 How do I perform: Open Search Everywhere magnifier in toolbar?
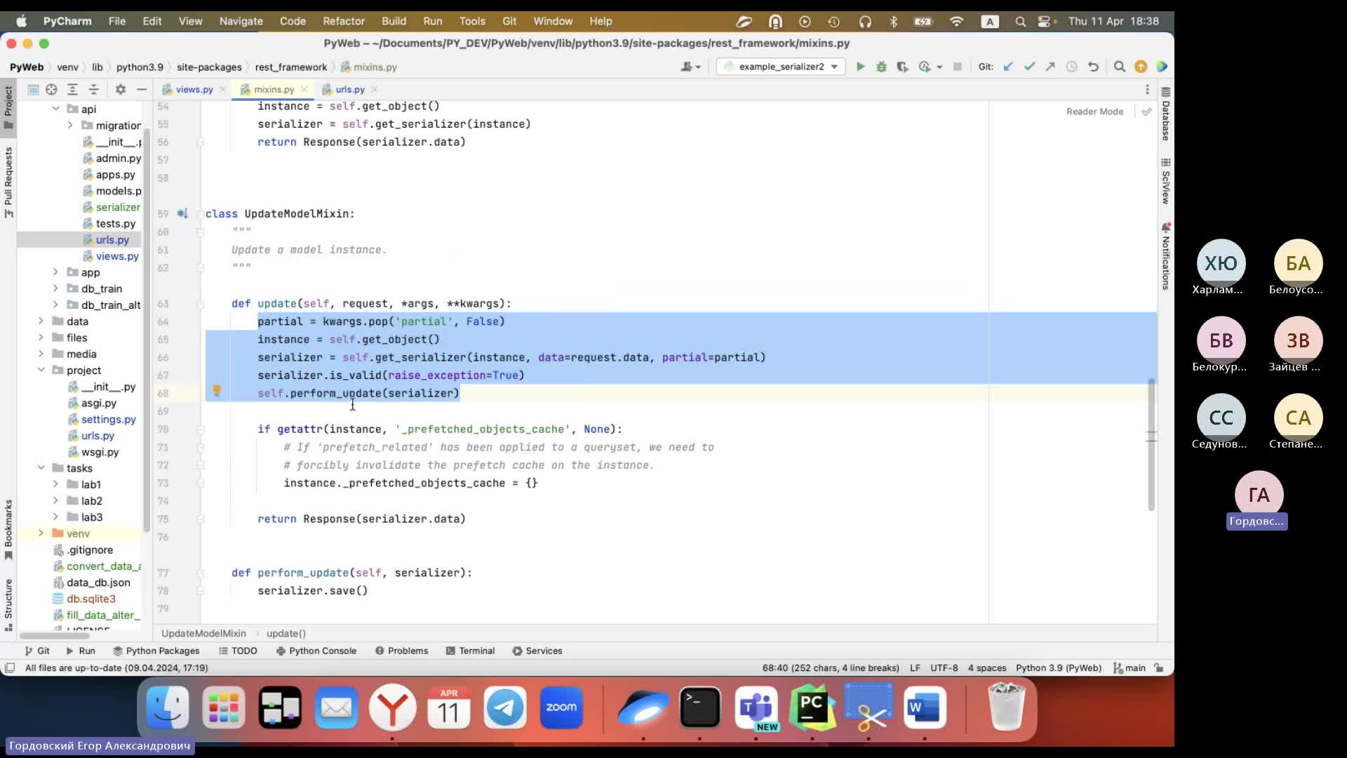click(x=1120, y=67)
